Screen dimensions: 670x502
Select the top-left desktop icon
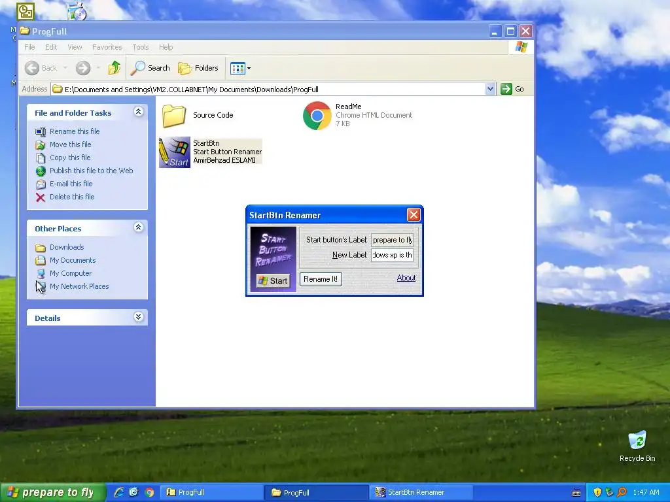26,12
